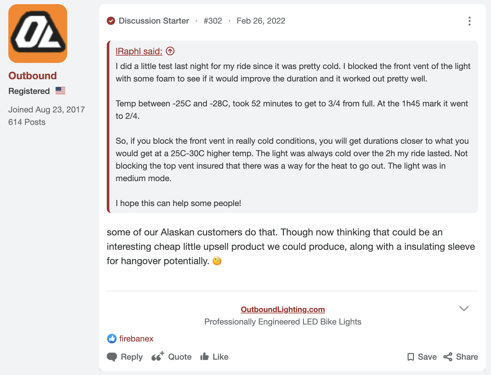Viewport: 491px width, 375px height.
Task: Bookmark post with the Save icon
Action: pyautogui.click(x=411, y=357)
